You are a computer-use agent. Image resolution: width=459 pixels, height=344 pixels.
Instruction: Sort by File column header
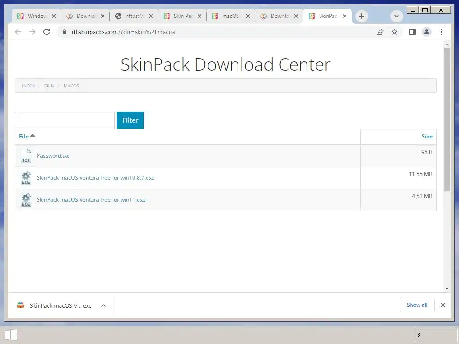[x=24, y=136]
